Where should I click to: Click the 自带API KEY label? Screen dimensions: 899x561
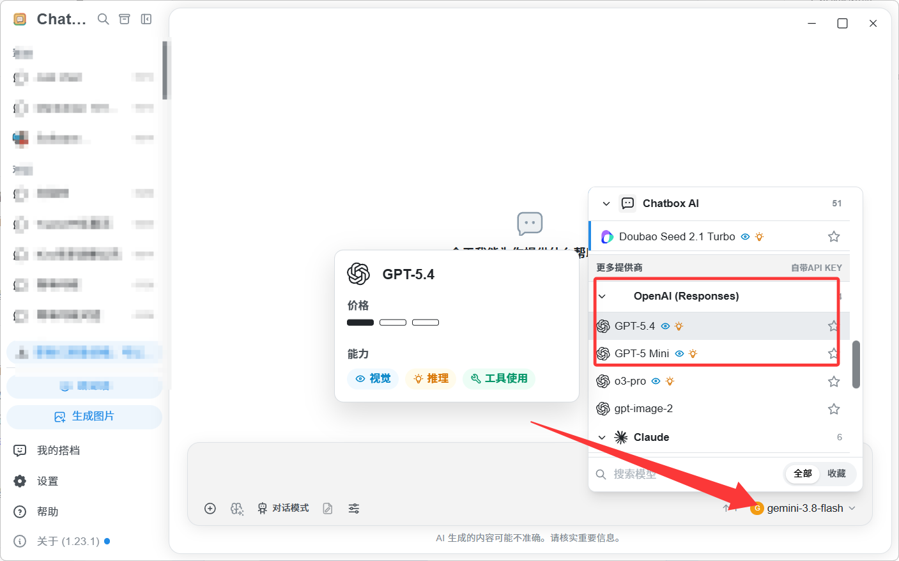[817, 268]
